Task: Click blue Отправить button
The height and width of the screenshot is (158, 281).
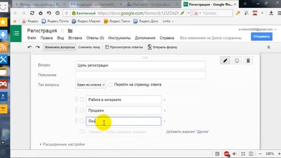Action: (262, 36)
